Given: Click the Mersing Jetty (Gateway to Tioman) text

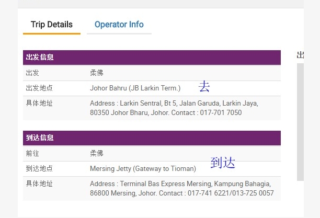Looking at the screenshot, I should 143,169.
